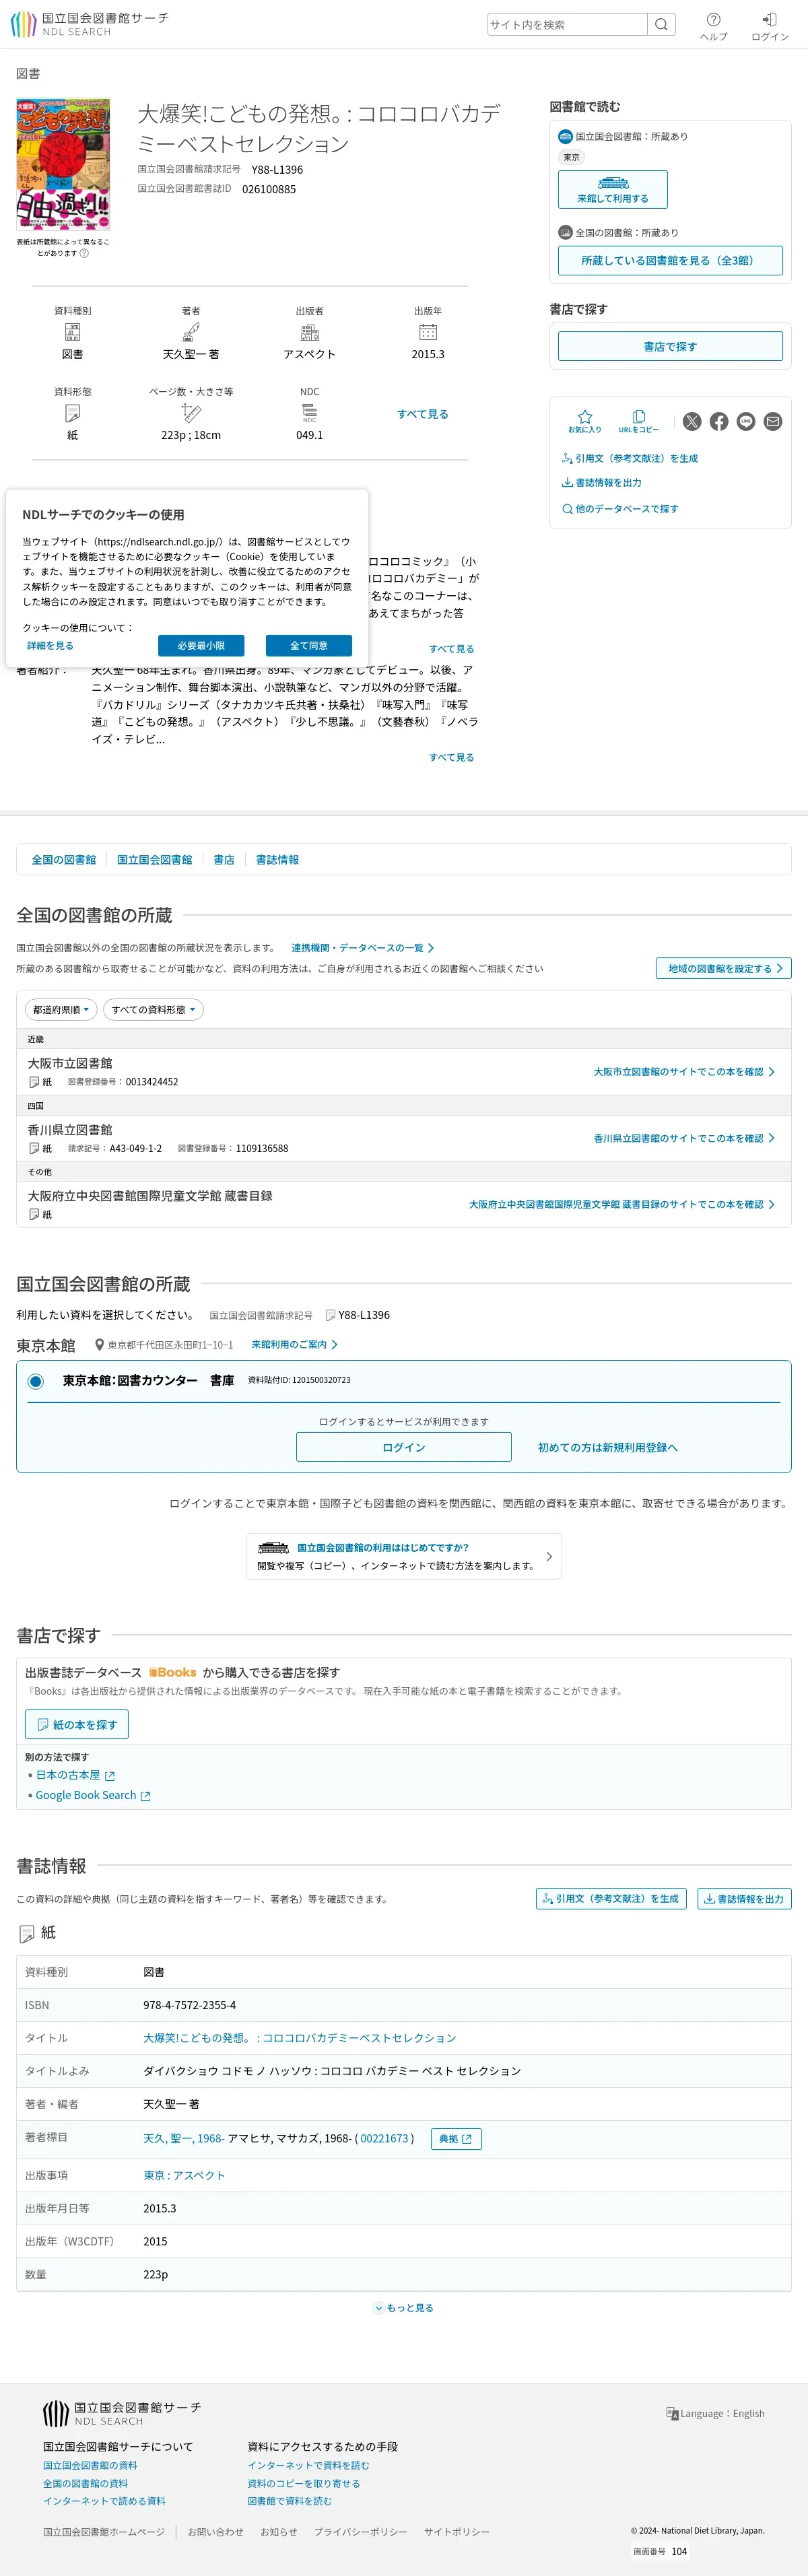The height and width of the screenshot is (2576, 808).
Task: Open 連携機関・データベースの一覧 link
Action: click(x=363, y=947)
